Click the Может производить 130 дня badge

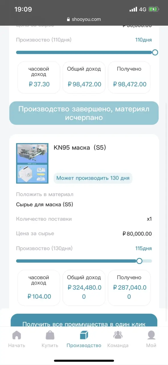tap(93, 178)
